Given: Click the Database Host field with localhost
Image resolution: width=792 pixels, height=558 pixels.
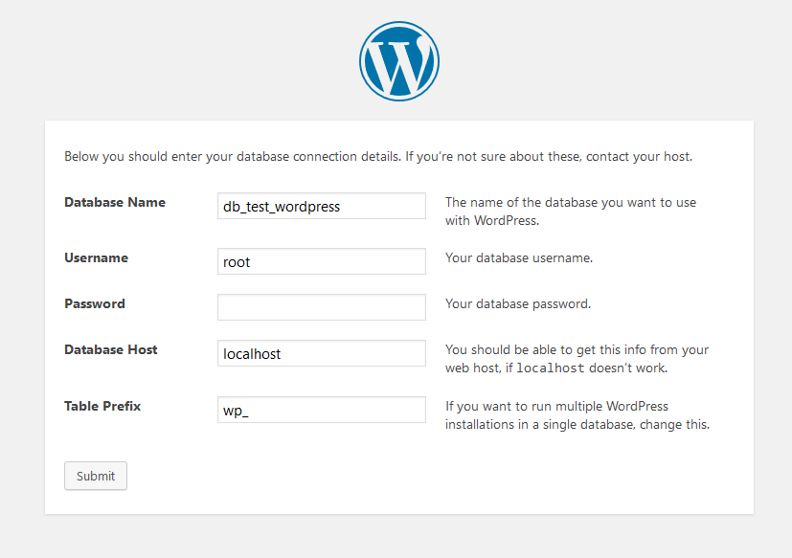Looking at the screenshot, I should point(322,353).
